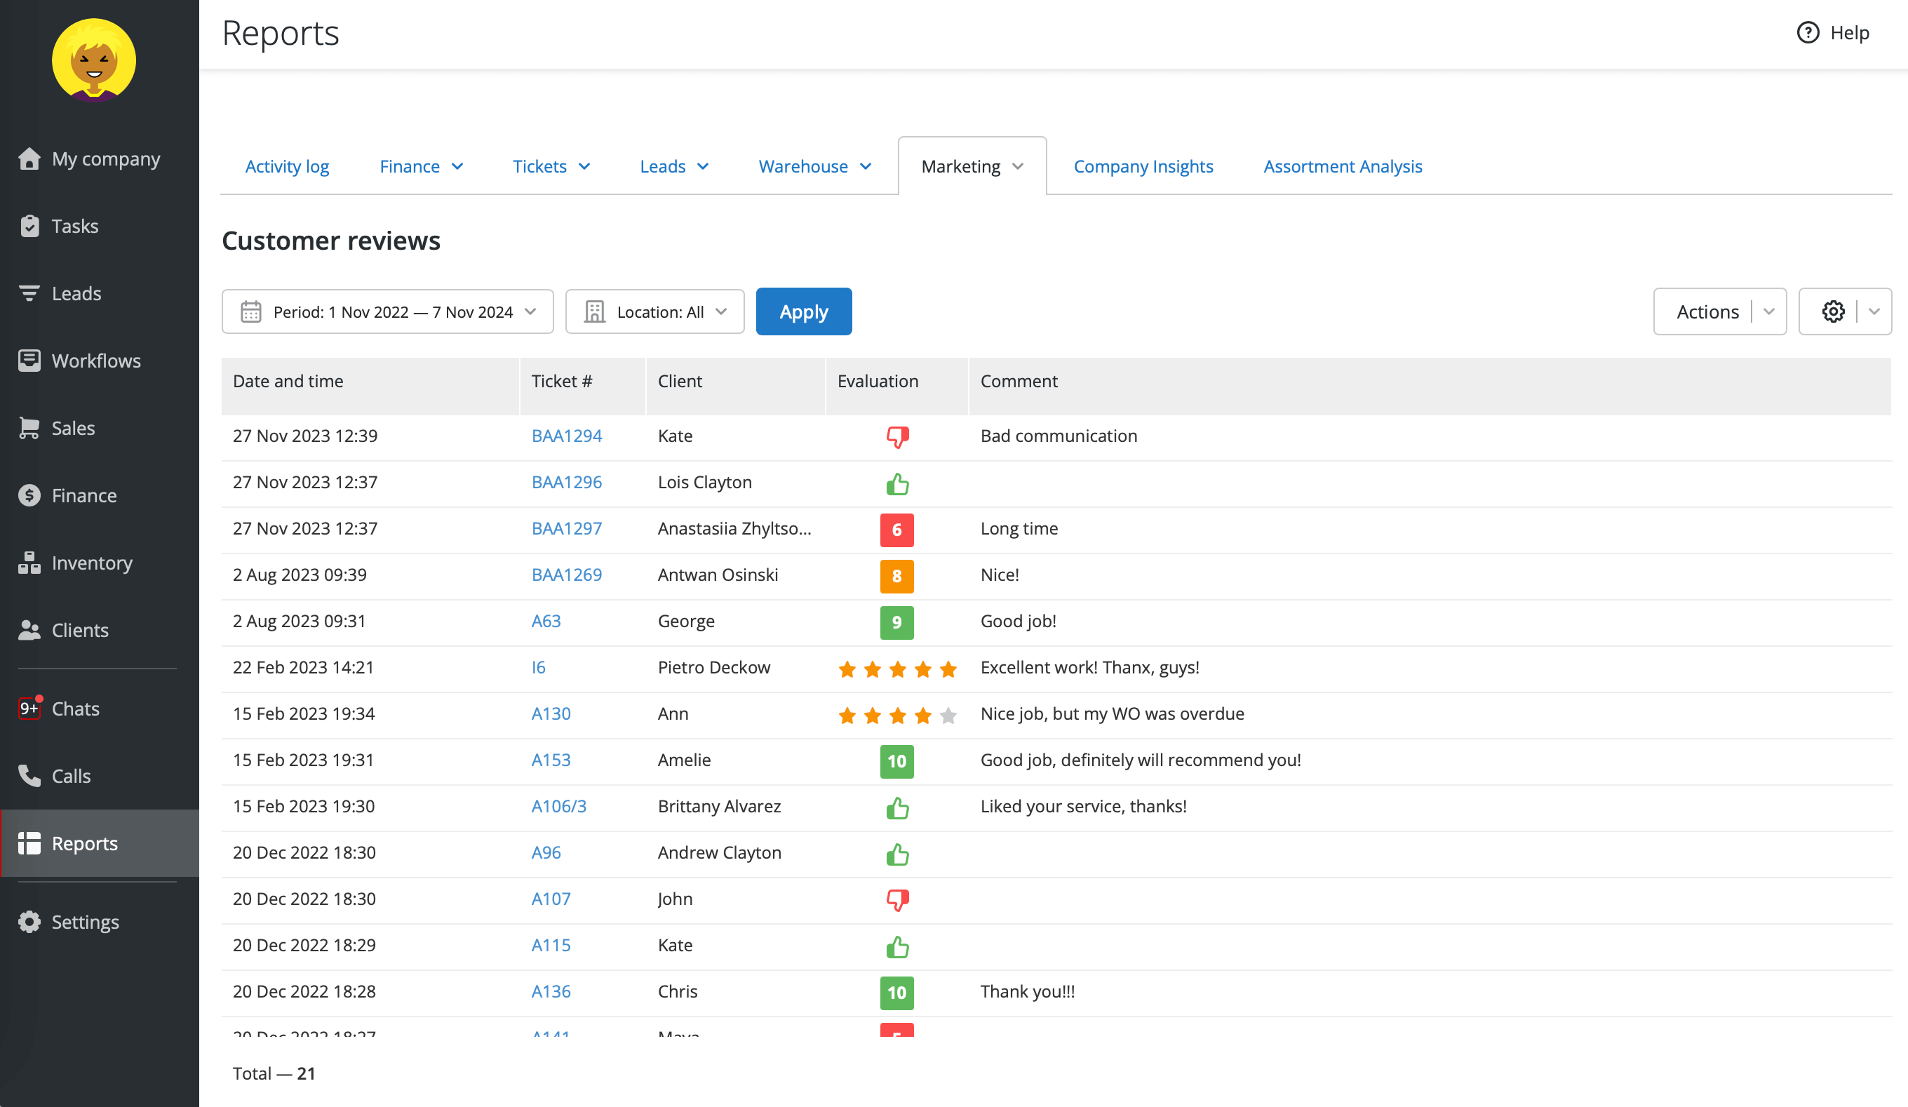Select the Period date range field
The height and width of the screenshot is (1107, 1908).
point(387,311)
